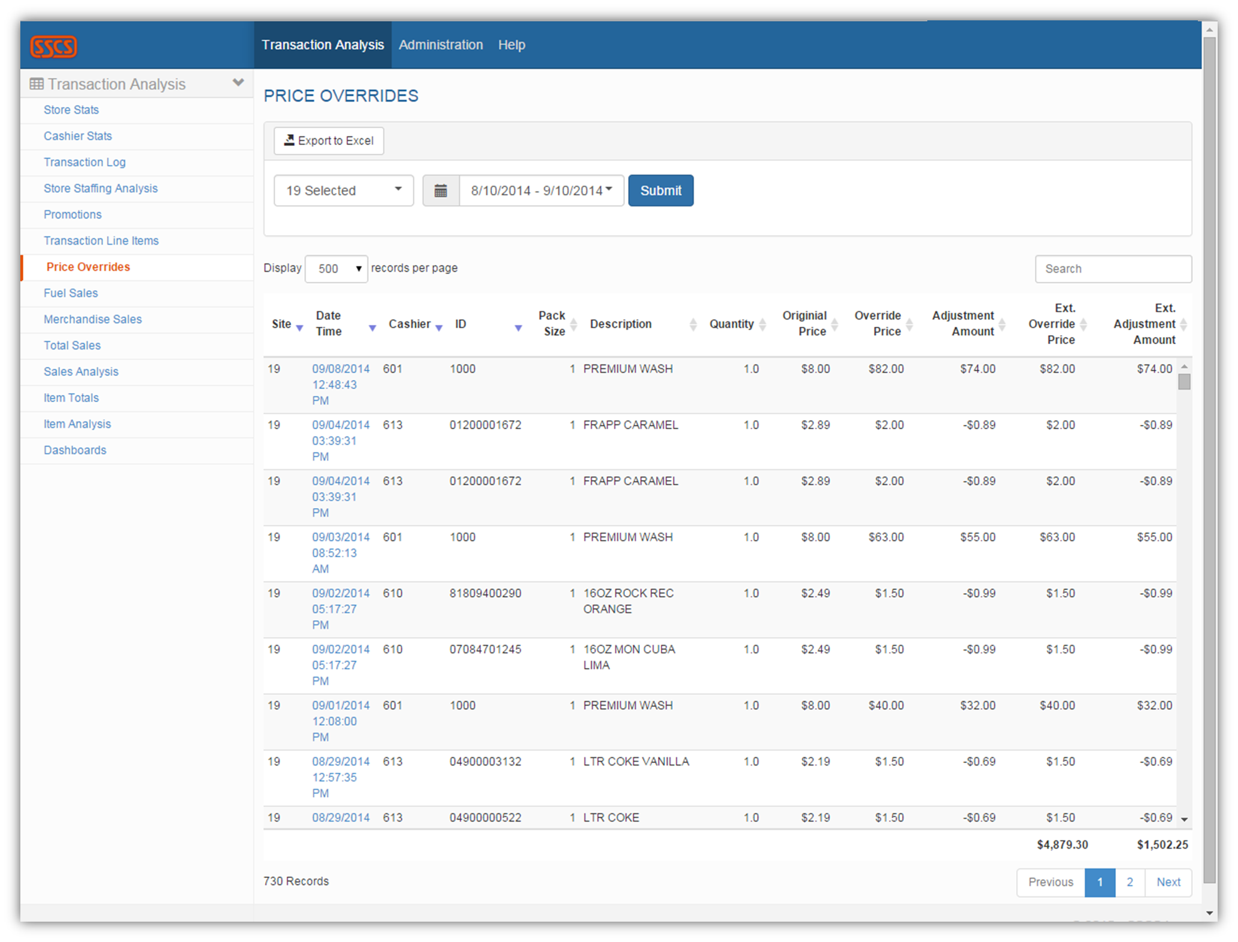Click the Site column sort arrow

pos(300,327)
